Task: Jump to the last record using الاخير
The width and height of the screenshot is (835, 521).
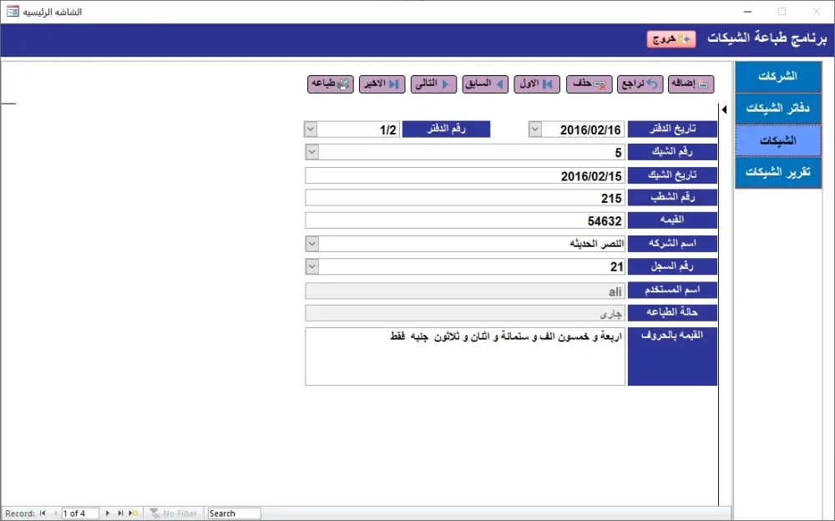Action: [x=382, y=83]
